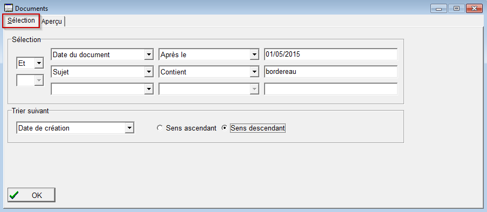Click the bordereau text input field

331,72
